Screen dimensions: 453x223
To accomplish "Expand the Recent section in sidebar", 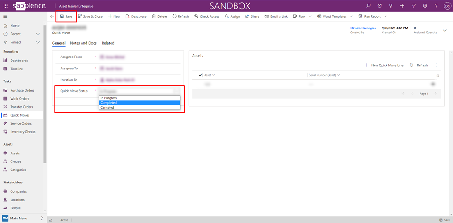I will [38, 34].
